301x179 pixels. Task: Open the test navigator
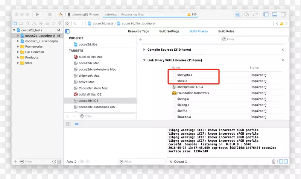[41, 23]
